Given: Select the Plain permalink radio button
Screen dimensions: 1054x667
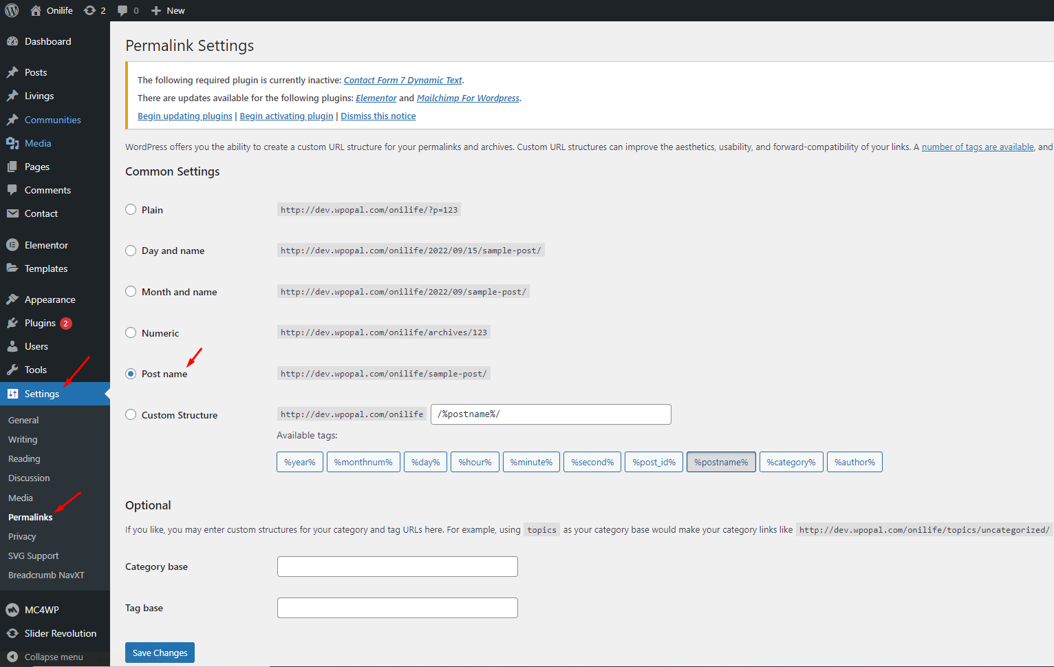Looking at the screenshot, I should click(x=131, y=210).
